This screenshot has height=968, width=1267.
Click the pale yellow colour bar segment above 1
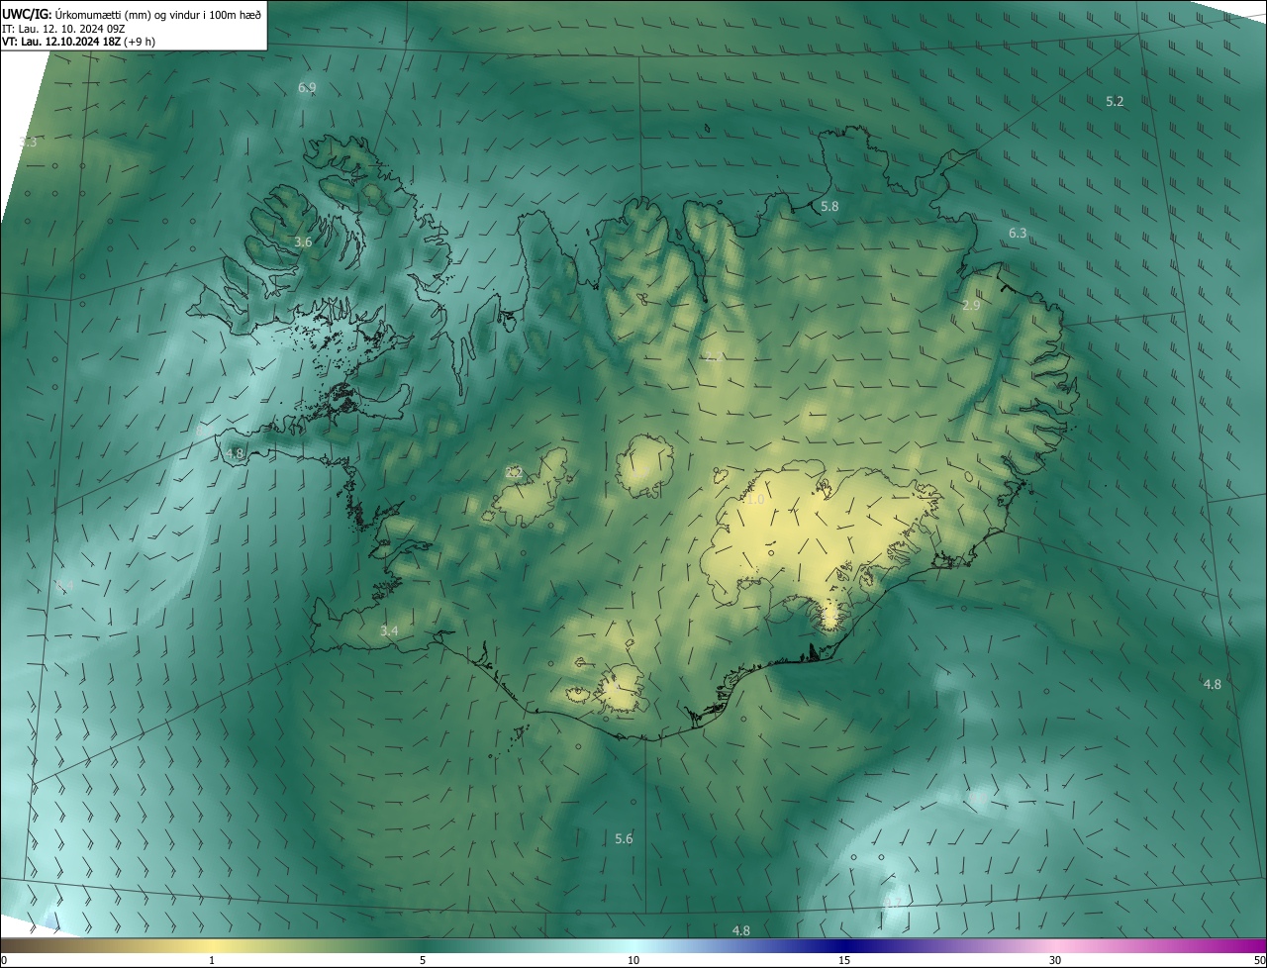[212, 945]
